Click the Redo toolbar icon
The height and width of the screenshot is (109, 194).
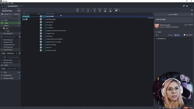(83, 11)
